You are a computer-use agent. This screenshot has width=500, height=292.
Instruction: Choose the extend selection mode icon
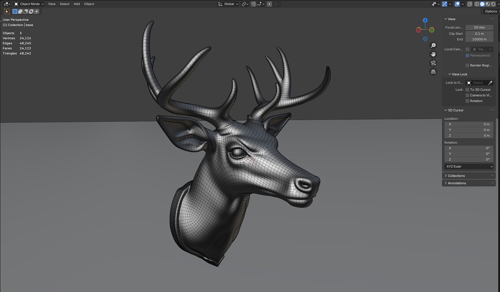(x=20, y=11)
